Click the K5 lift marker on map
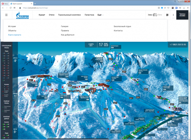 pos(111,59)
